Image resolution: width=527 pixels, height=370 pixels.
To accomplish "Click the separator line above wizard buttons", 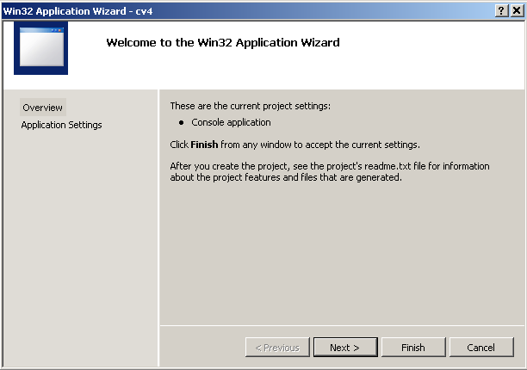I will click(342, 325).
